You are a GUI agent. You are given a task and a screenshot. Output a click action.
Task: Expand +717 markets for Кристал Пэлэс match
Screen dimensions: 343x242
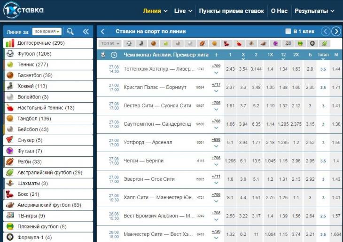(216, 88)
